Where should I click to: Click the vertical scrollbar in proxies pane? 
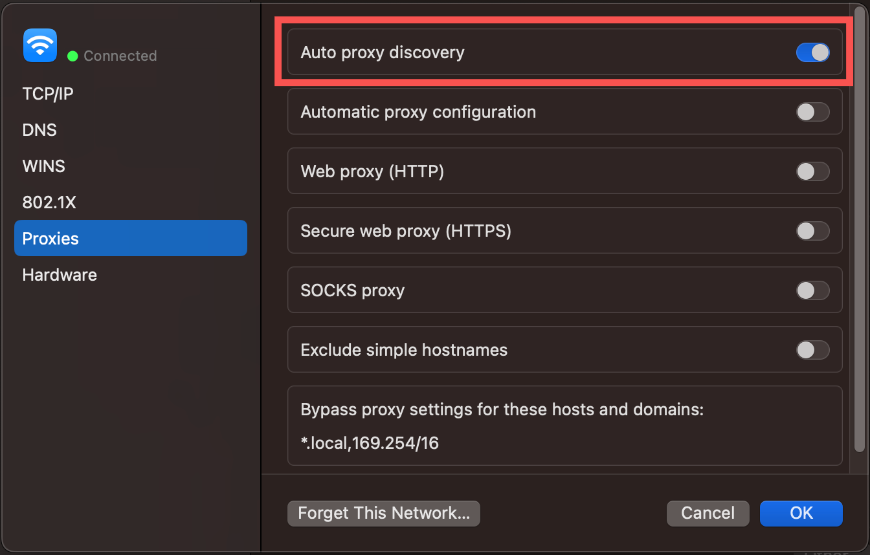[x=860, y=230]
